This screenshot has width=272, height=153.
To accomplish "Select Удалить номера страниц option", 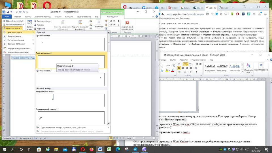I will coord(18,52).
